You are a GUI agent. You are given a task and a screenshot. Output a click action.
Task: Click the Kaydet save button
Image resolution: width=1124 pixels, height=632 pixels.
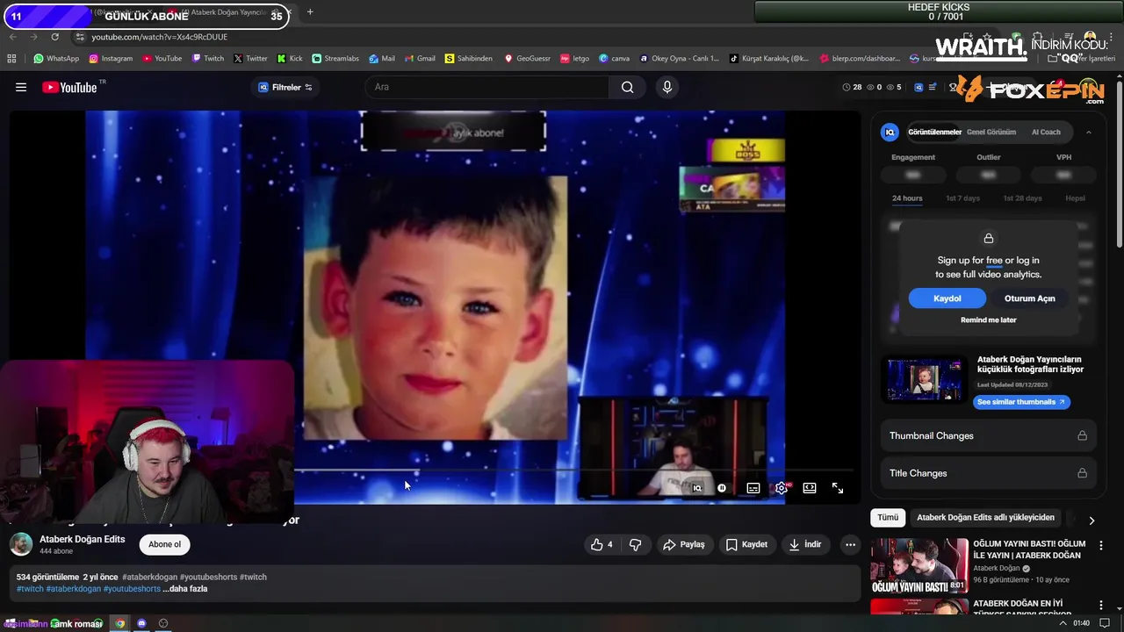point(746,544)
